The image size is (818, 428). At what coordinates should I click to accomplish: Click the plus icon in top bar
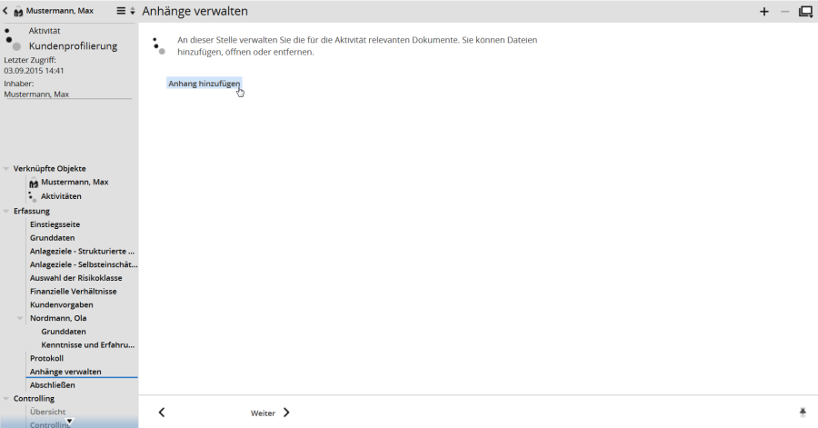point(763,12)
